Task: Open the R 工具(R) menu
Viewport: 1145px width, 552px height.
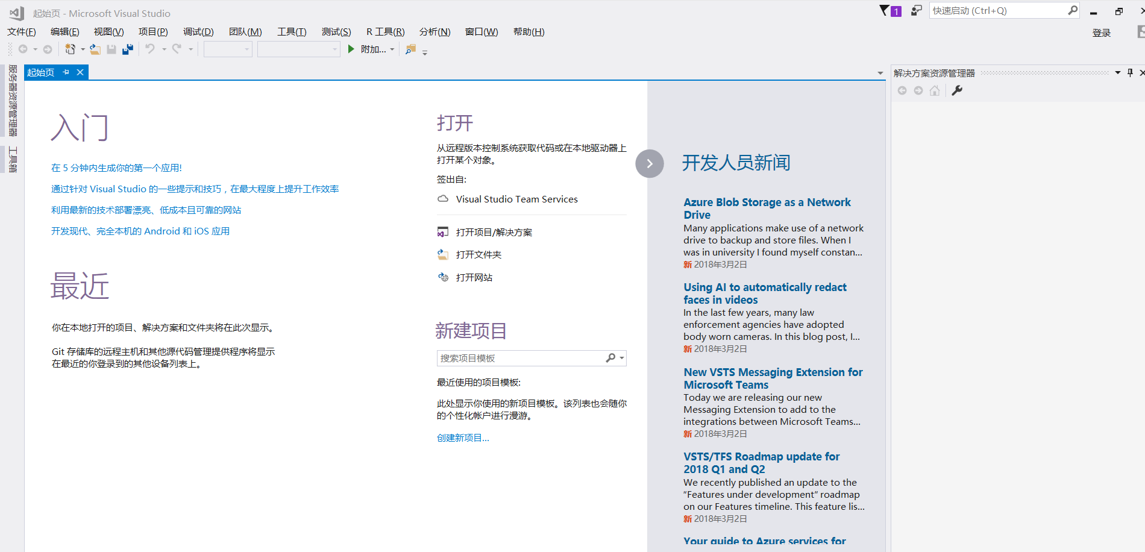Action: tap(385, 32)
